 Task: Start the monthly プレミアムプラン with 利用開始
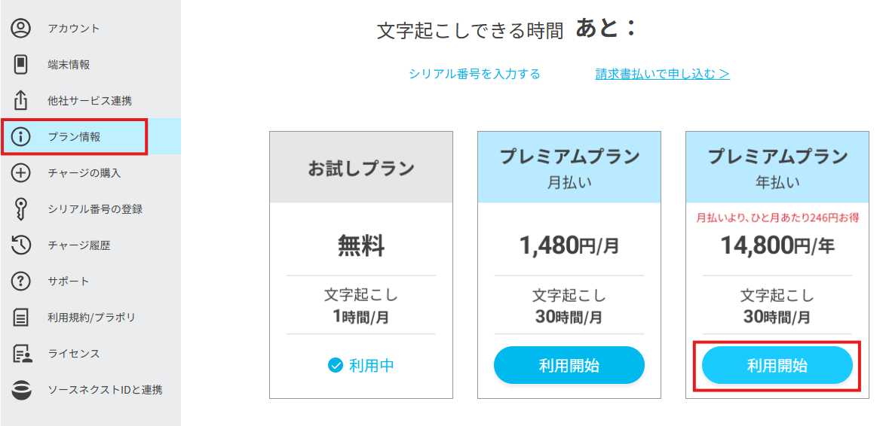point(569,366)
